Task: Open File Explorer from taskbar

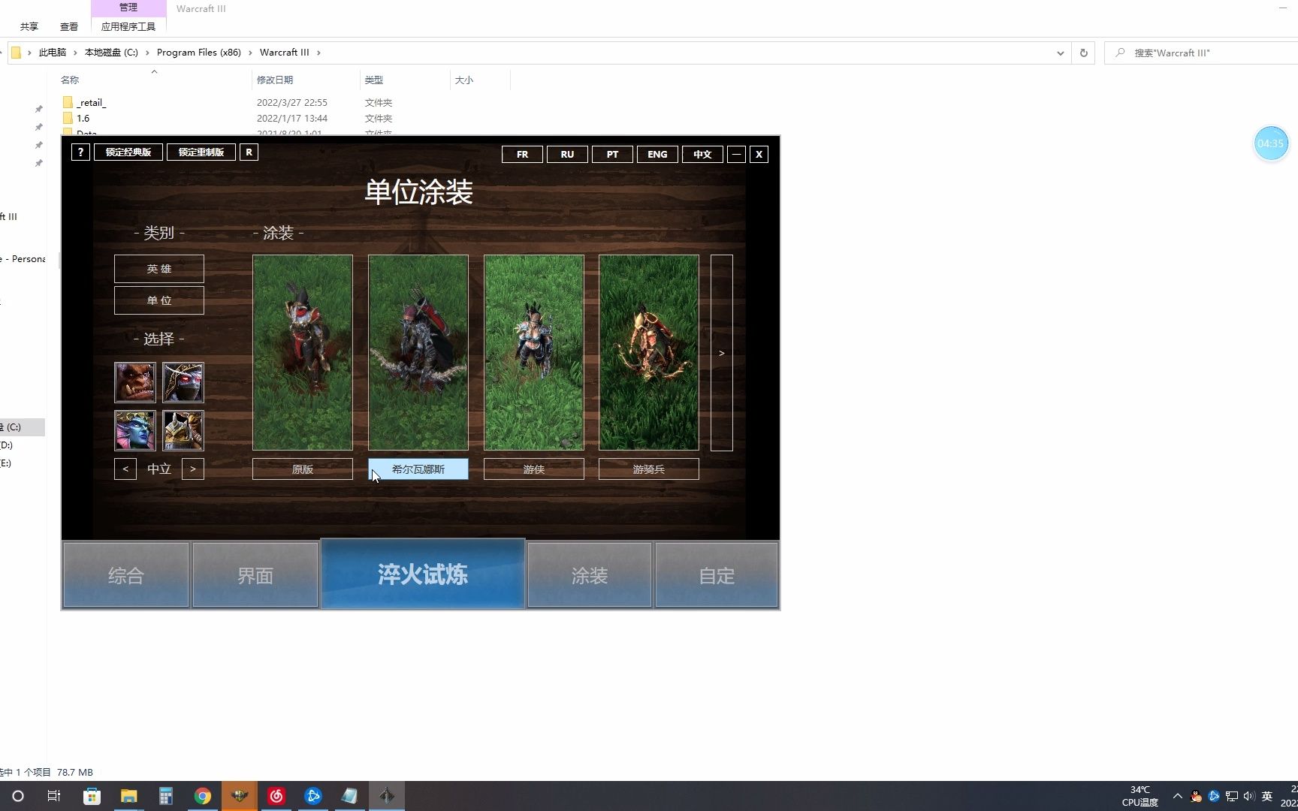Action: (x=129, y=796)
